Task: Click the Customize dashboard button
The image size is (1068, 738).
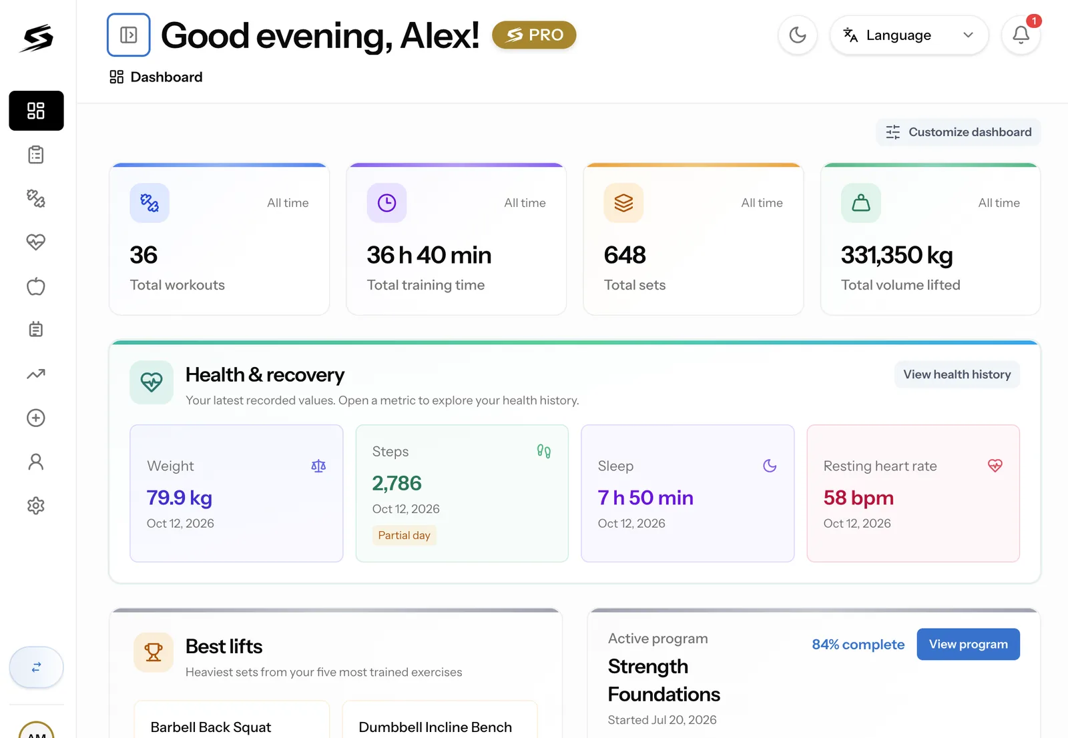Action: click(959, 132)
